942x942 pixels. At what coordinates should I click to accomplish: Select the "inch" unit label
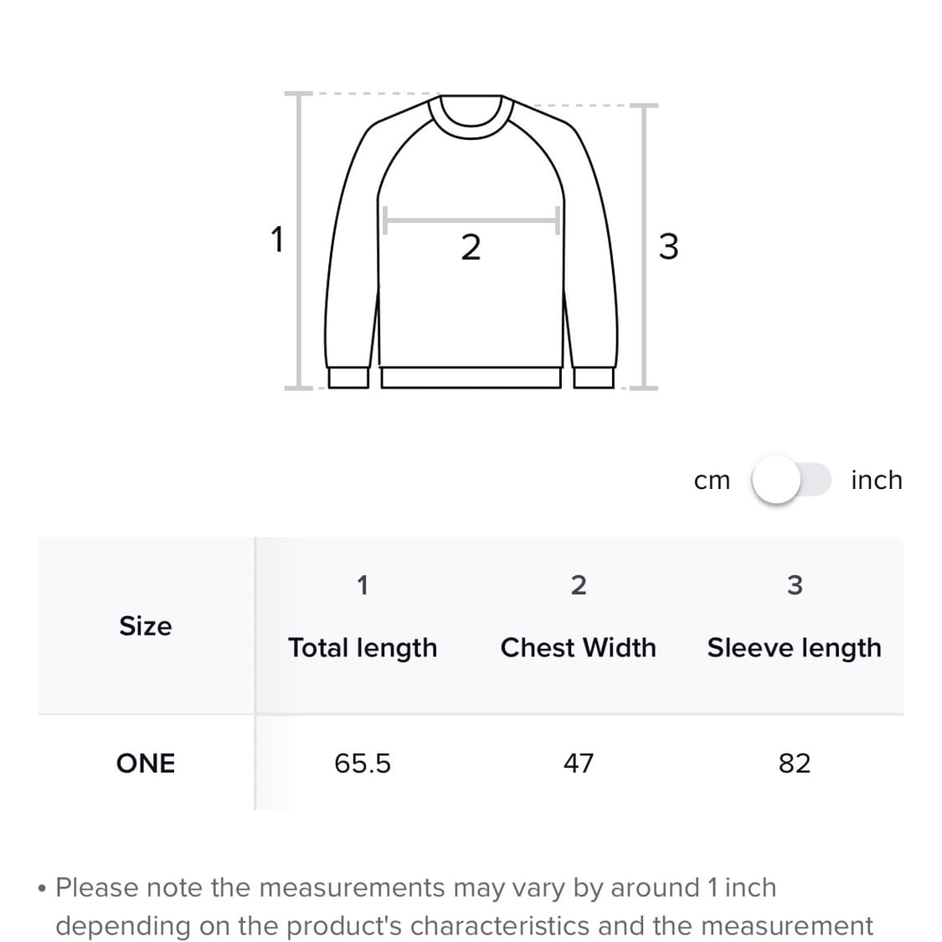click(x=876, y=480)
